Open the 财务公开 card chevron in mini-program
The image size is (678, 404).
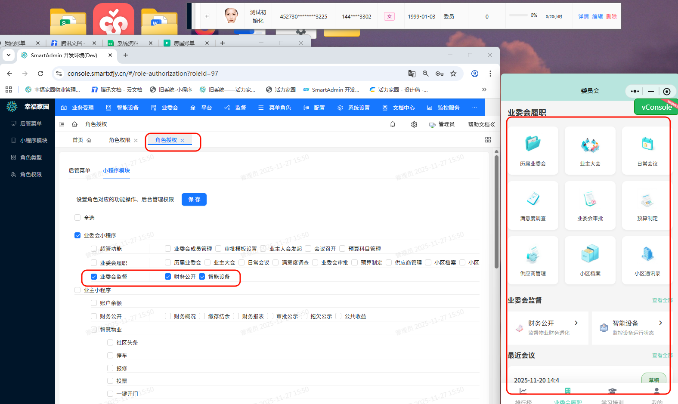coord(576,323)
